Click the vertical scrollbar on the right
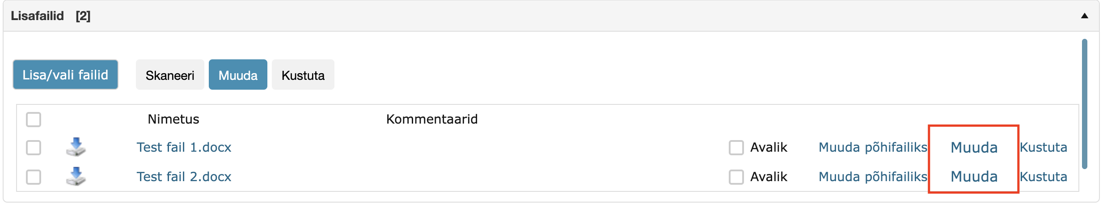 [x=1084, y=104]
